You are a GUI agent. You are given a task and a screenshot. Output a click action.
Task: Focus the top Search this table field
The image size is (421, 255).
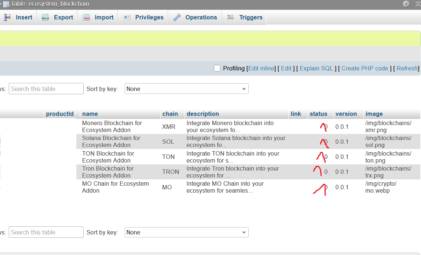(x=46, y=89)
